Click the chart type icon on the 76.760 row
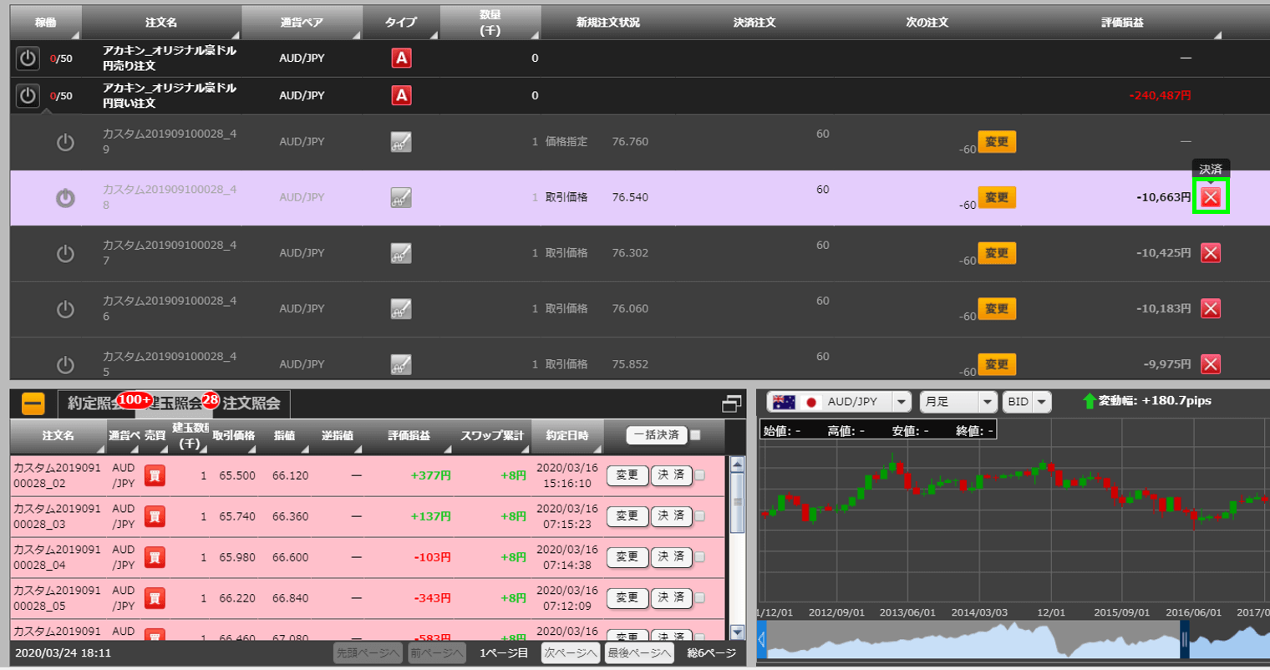 [401, 142]
